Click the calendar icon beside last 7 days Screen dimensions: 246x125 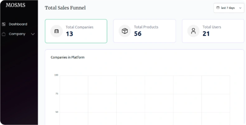coord(218,8)
